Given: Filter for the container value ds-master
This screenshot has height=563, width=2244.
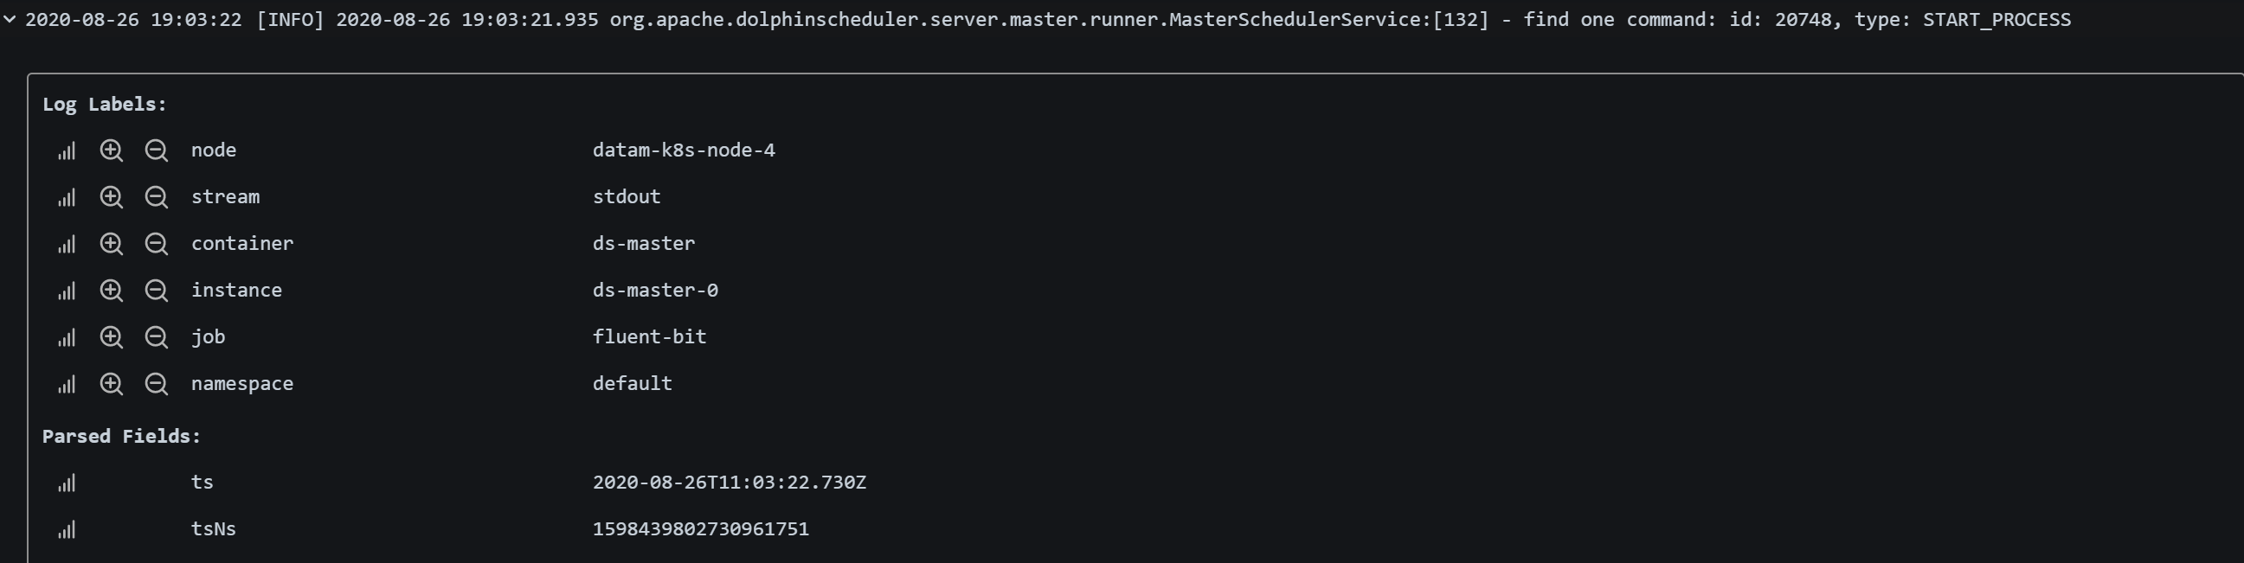Looking at the screenshot, I should [112, 245].
